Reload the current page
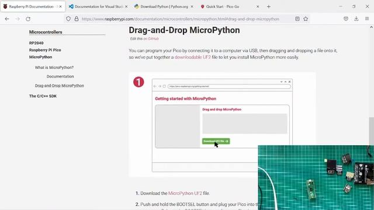The width and height of the screenshot is (374, 210). pyautogui.click(x=28, y=19)
